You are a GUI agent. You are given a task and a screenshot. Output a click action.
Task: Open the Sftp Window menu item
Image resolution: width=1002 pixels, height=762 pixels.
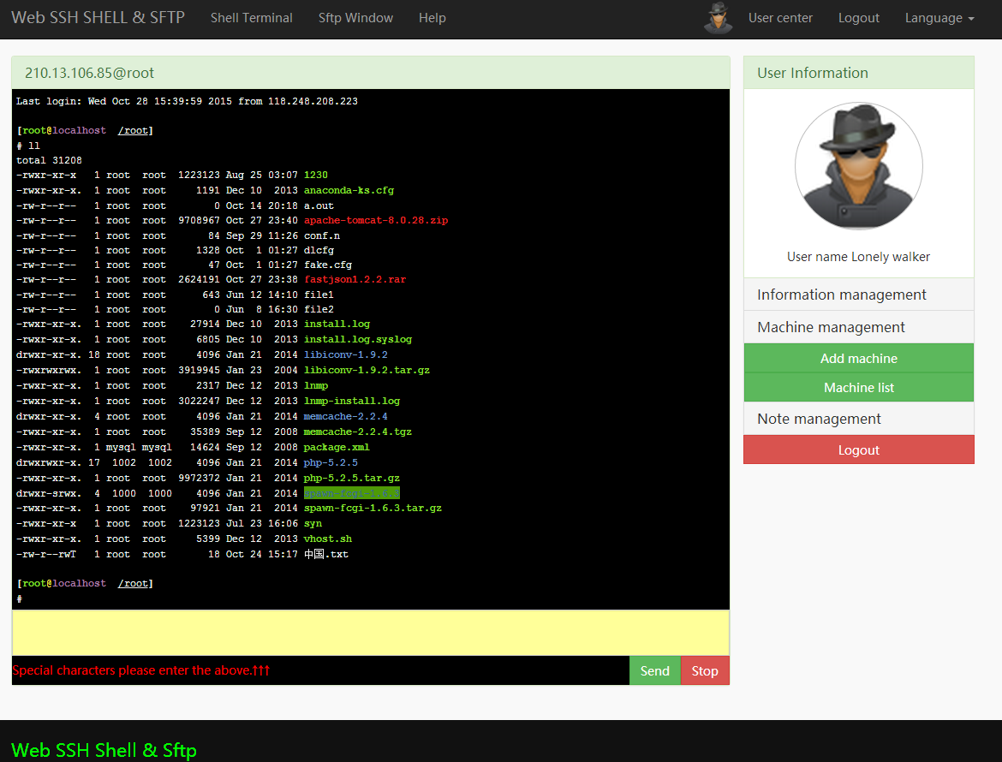point(356,18)
